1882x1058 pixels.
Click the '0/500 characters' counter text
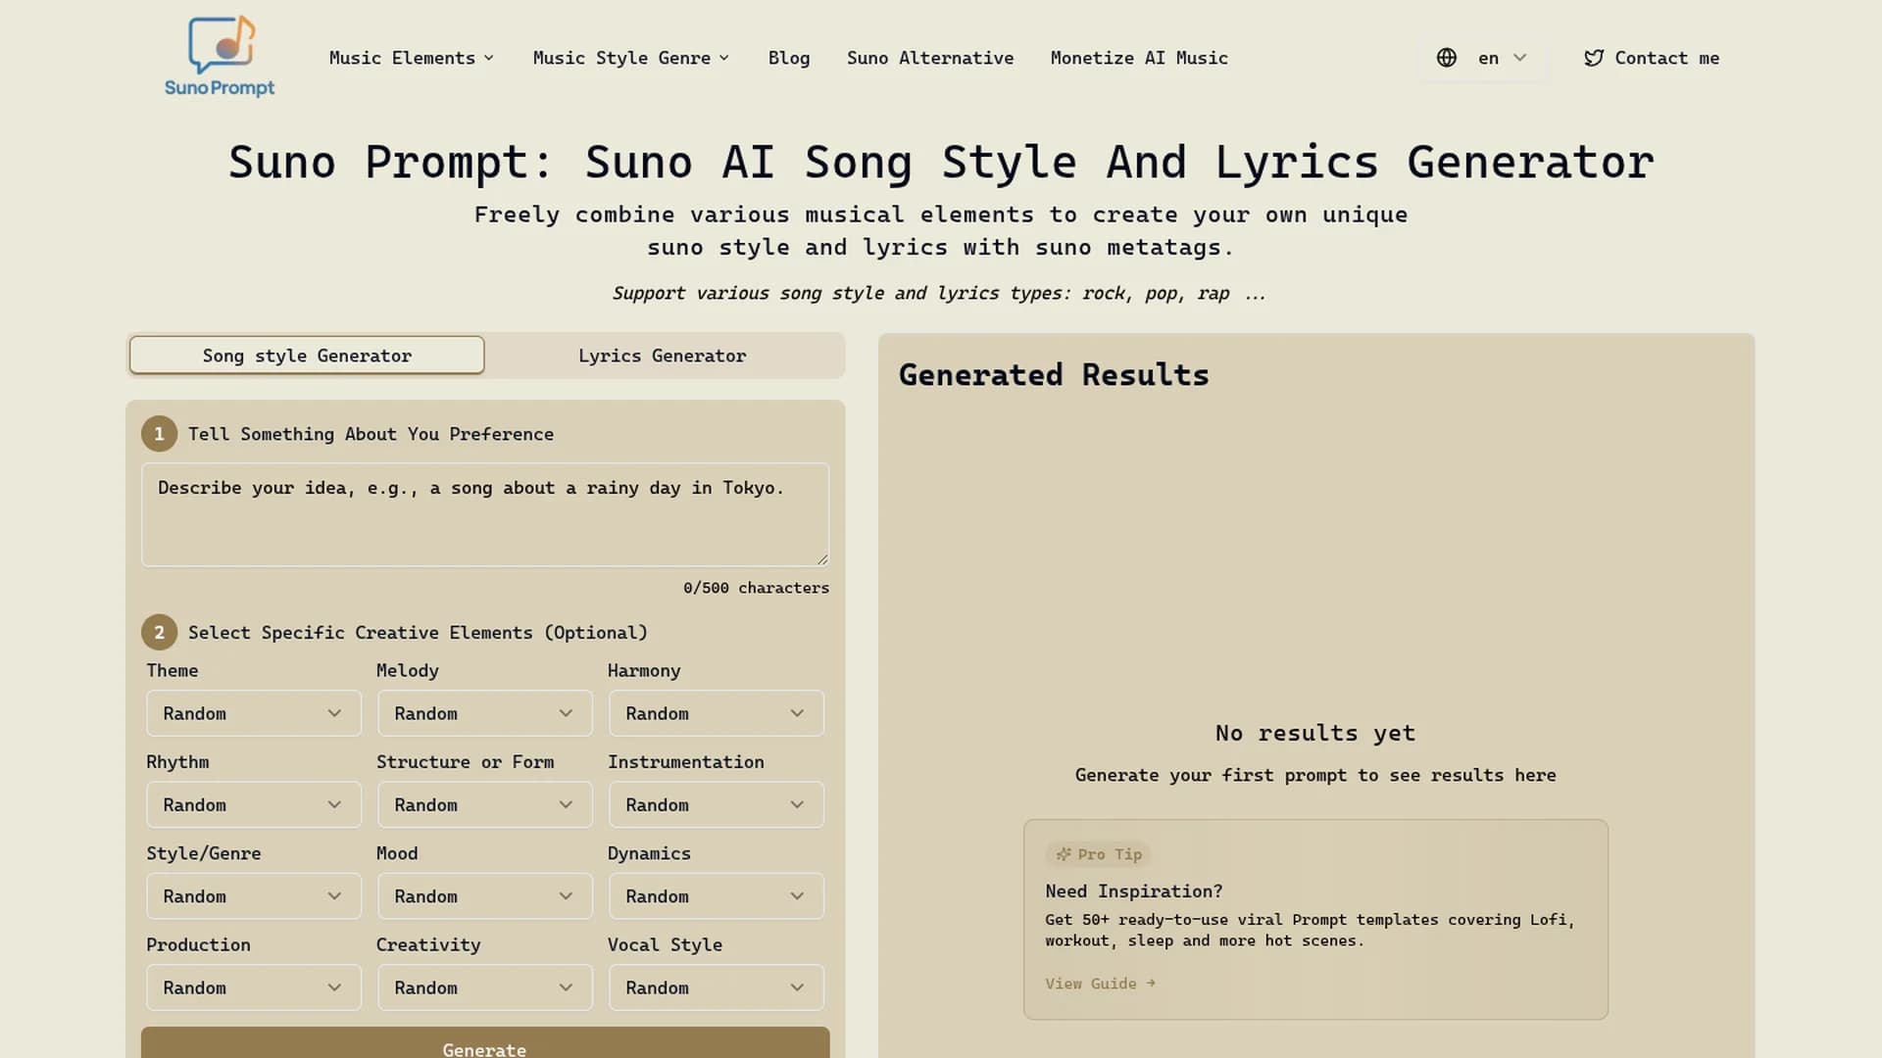[x=756, y=588]
